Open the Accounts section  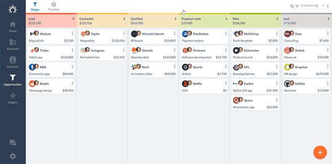(x=13, y=45)
